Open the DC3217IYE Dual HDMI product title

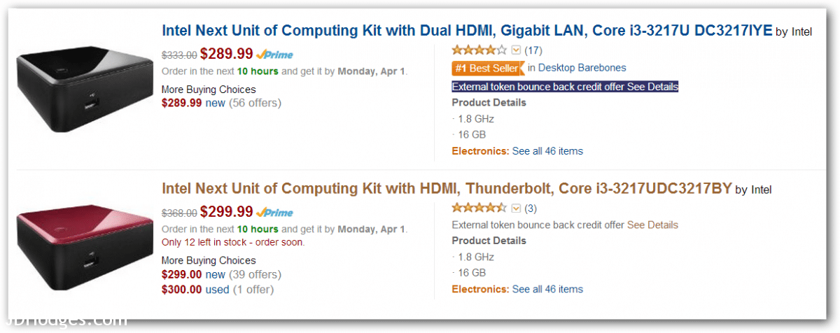467,31
